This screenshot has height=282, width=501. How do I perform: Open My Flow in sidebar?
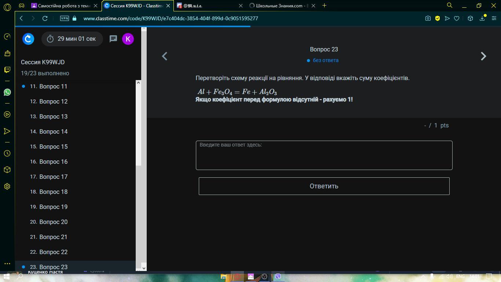tap(7, 131)
